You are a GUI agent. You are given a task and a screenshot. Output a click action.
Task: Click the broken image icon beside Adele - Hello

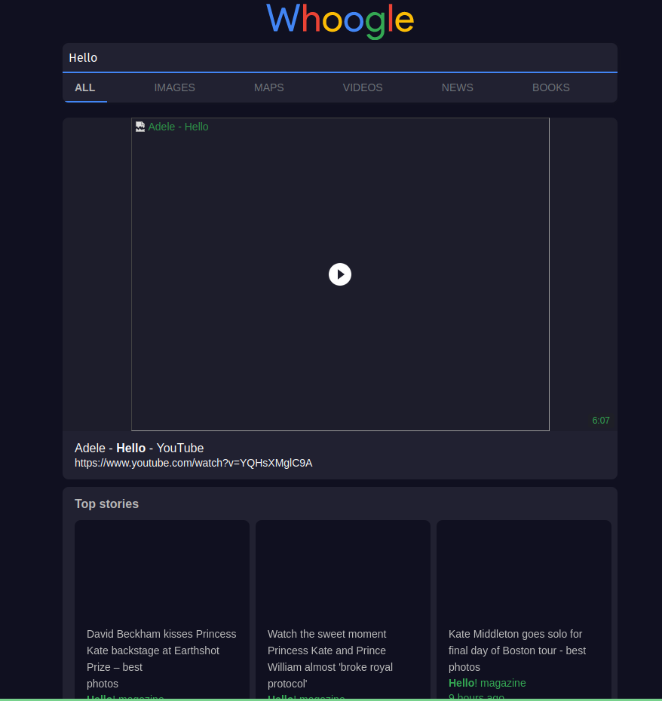(140, 127)
